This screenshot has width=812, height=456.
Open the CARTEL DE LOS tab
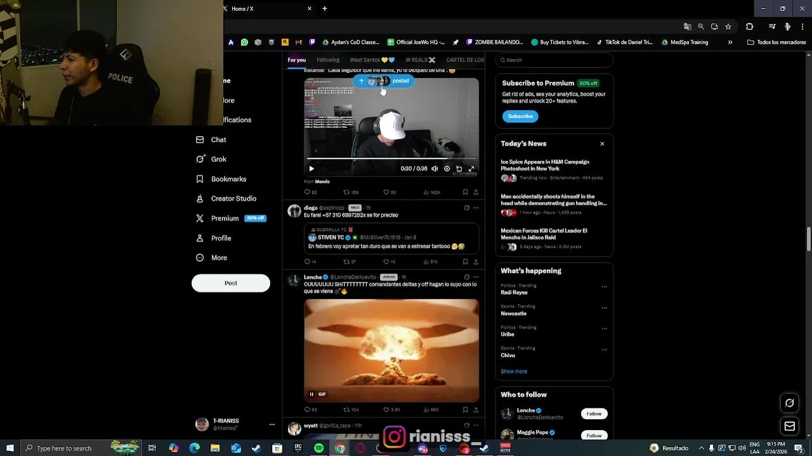[465, 60]
